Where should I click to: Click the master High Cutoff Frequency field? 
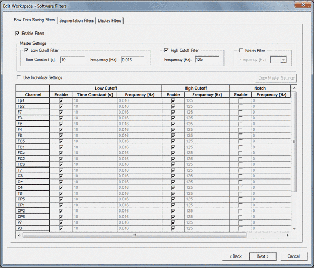[207, 60]
